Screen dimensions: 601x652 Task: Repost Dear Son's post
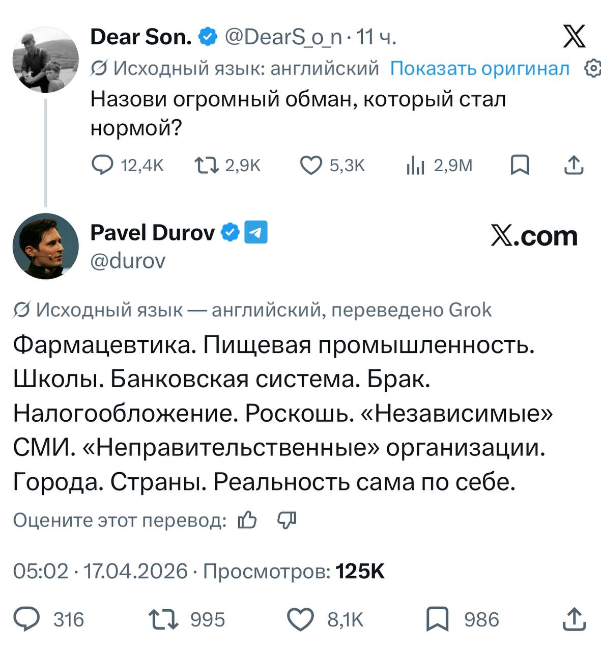pyautogui.click(x=206, y=165)
